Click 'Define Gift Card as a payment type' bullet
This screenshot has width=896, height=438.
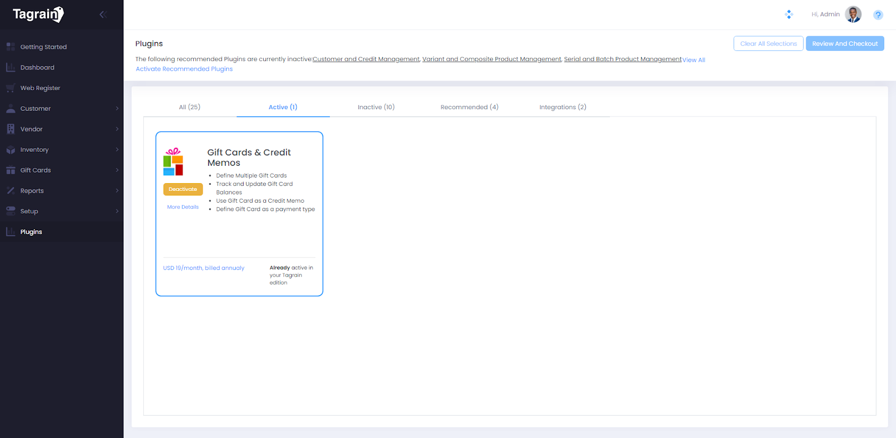[x=265, y=209]
